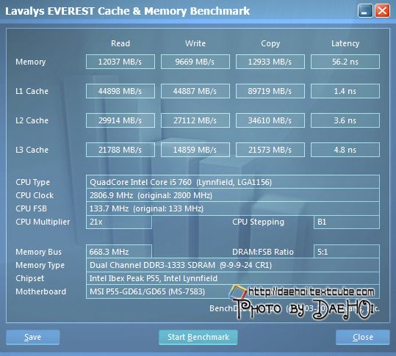Image resolution: width=396 pixels, height=356 pixels.
Task: Click CPU Clock value 2806.9 MHz
Action: point(233,195)
